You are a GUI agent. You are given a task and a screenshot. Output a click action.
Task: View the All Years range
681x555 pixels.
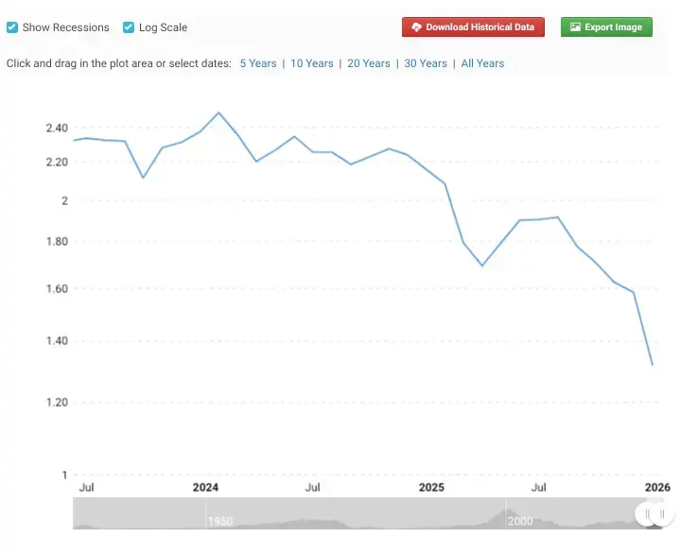coord(482,63)
